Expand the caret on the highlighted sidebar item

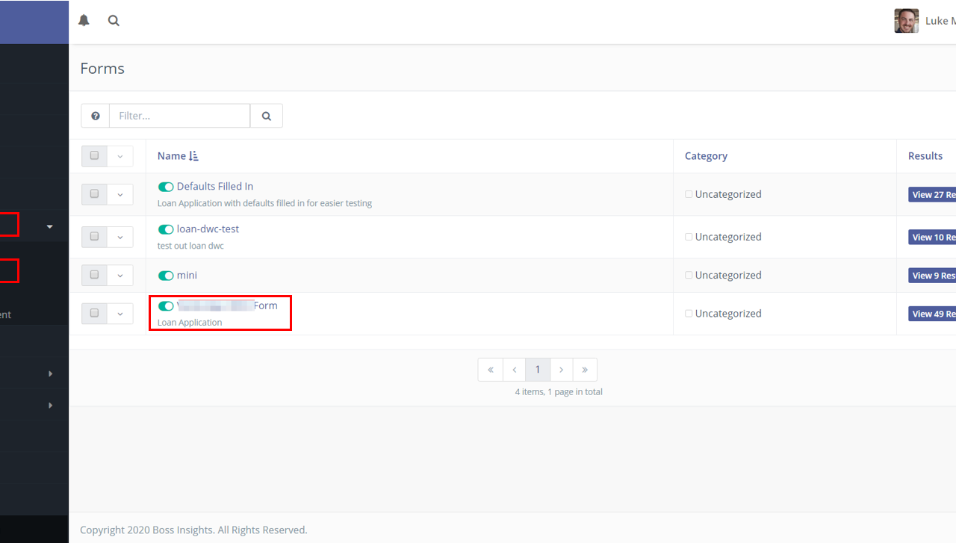(50, 226)
